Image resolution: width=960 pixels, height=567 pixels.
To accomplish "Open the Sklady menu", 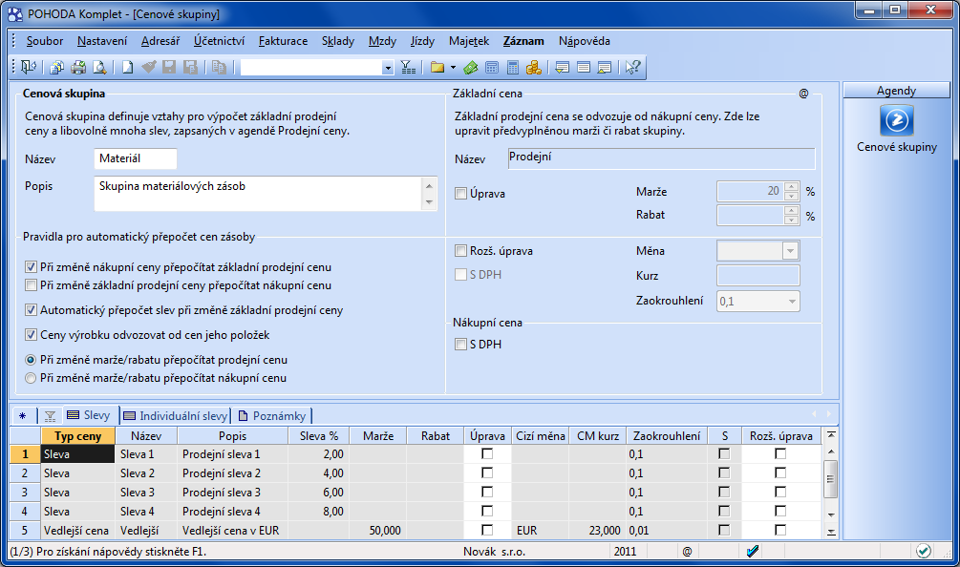I will point(338,41).
